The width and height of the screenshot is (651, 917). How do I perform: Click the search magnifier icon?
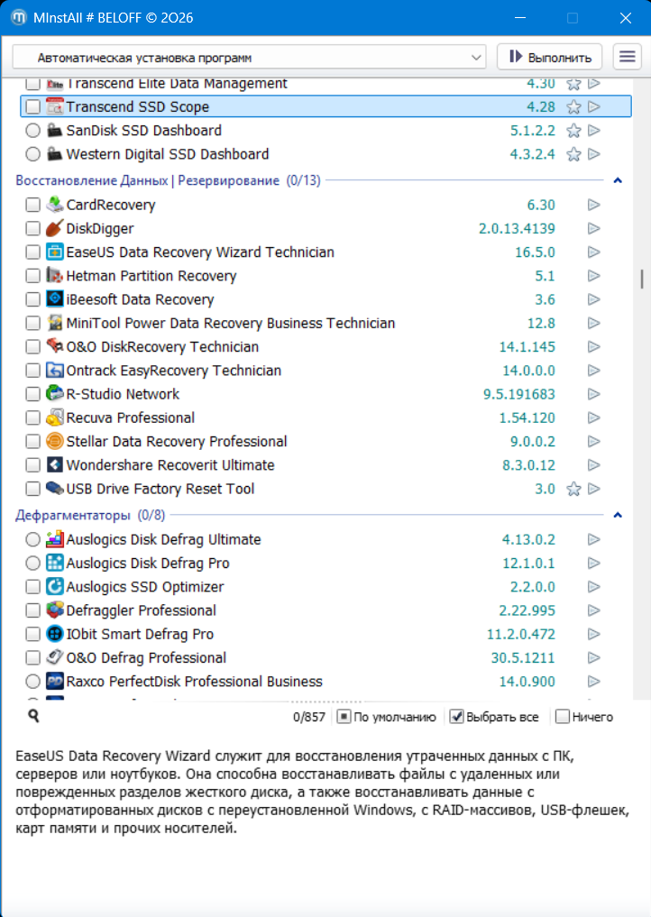click(x=33, y=716)
